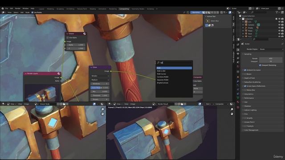The height and width of the screenshot is (160, 285).
Task: Toggle the Use Nodes checkbox
Action: click(33, 12)
